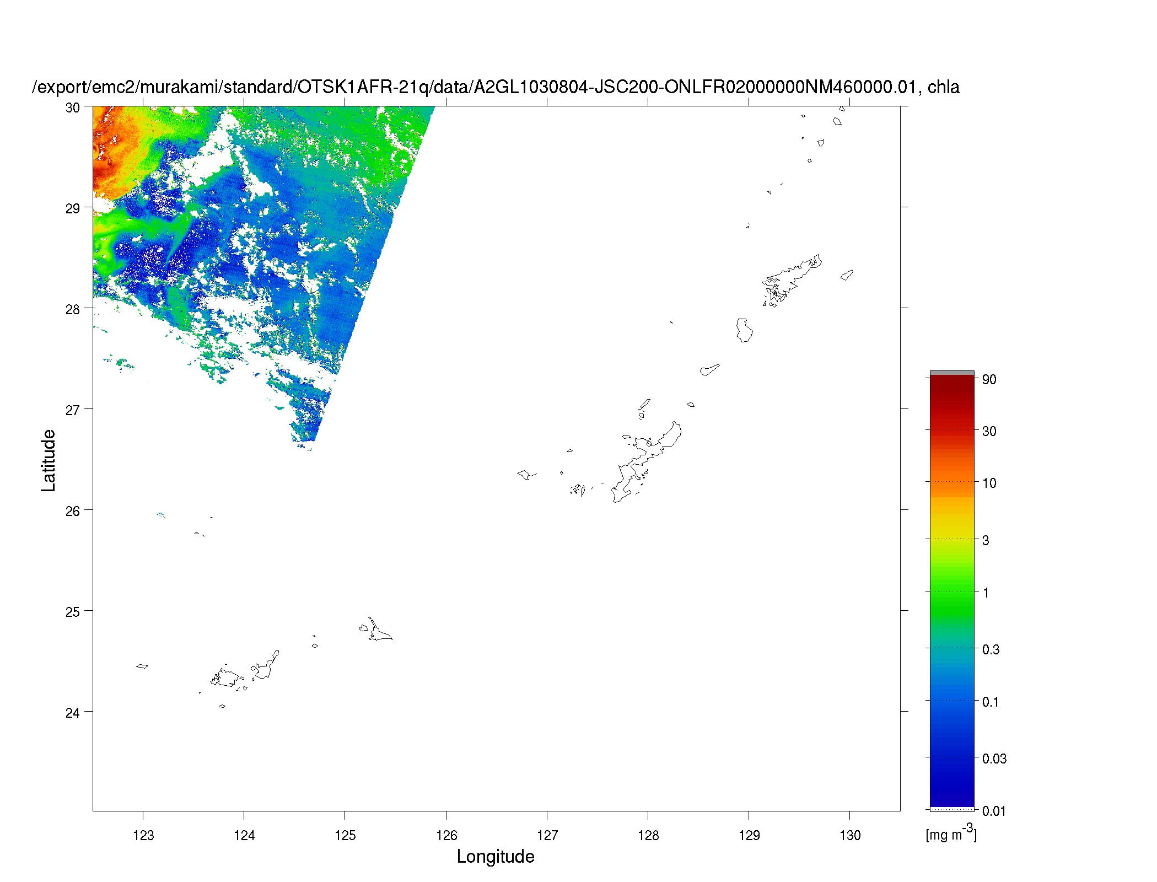Click colorbar label 10
Image resolution: width=1157 pixels, height=882 pixels.
(x=989, y=483)
